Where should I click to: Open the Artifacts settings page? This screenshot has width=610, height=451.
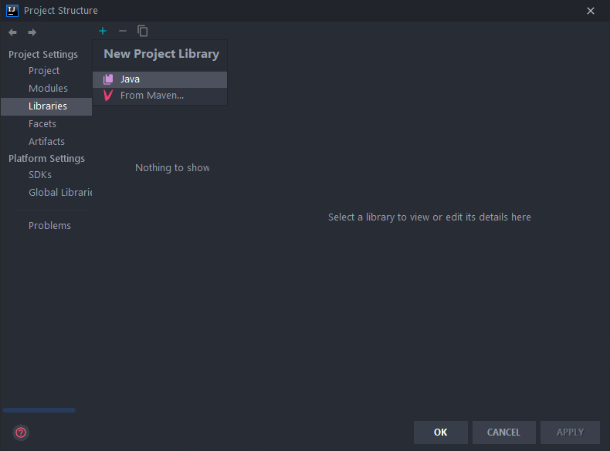(46, 141)
